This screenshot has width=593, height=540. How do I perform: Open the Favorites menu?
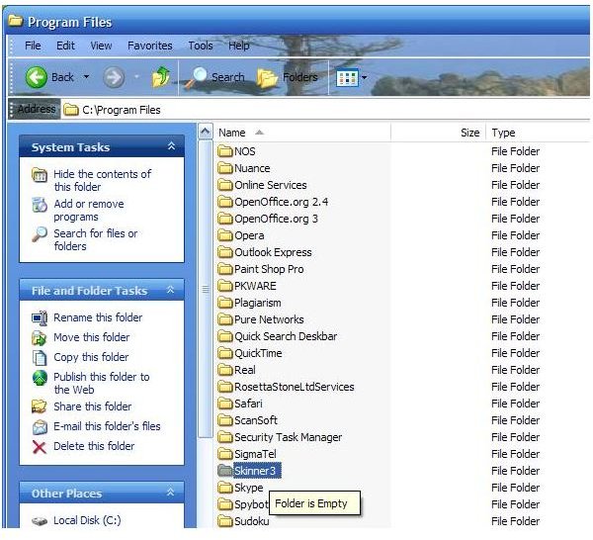coord(150,45)
